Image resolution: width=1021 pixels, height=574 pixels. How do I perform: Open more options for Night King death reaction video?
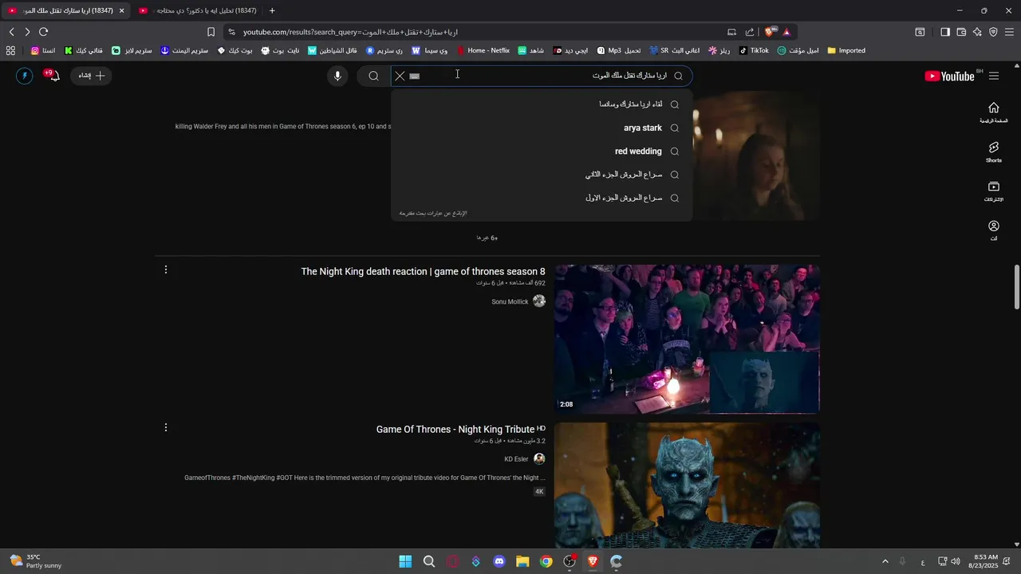click(x=165, y=269)
